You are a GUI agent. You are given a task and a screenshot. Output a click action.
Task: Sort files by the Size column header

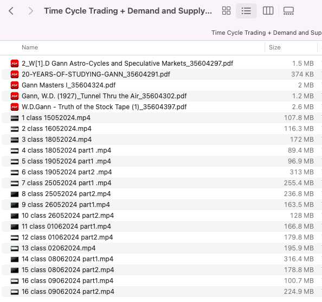tap(274, 47)
